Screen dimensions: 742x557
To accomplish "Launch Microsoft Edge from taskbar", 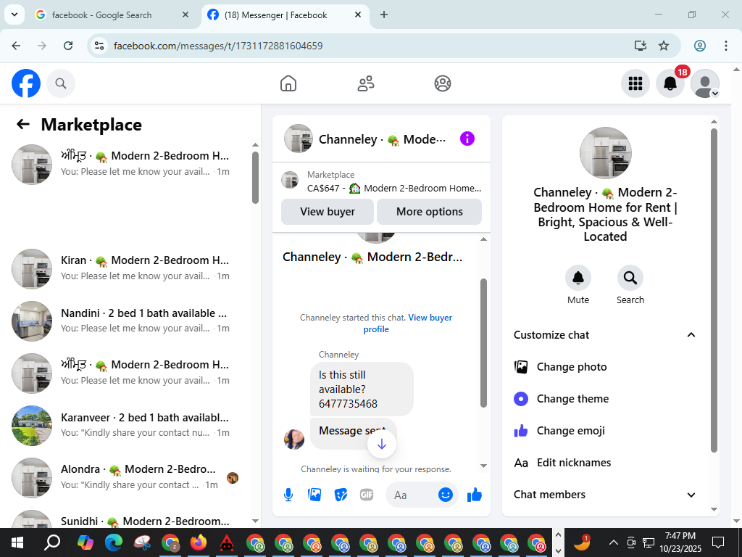I will click(114, 542).
